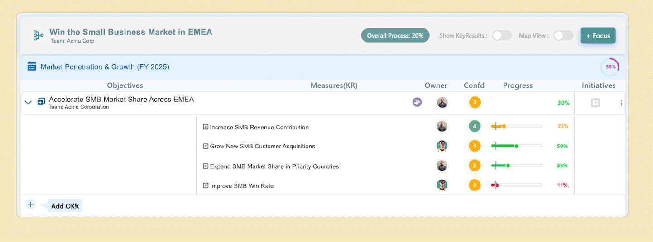Screen dimensions: 653x242
Task: Enable the Show KeyResults toggle
Action: [x=502, y=36]
